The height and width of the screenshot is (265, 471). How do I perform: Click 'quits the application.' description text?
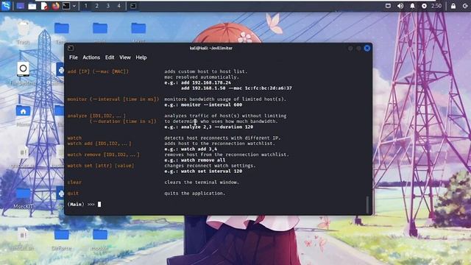(194, 193)
